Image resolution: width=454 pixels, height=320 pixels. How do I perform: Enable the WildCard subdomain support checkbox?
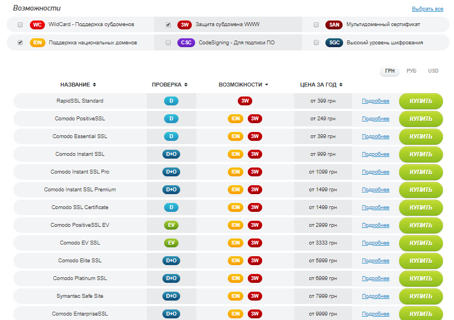coord(20,24)
